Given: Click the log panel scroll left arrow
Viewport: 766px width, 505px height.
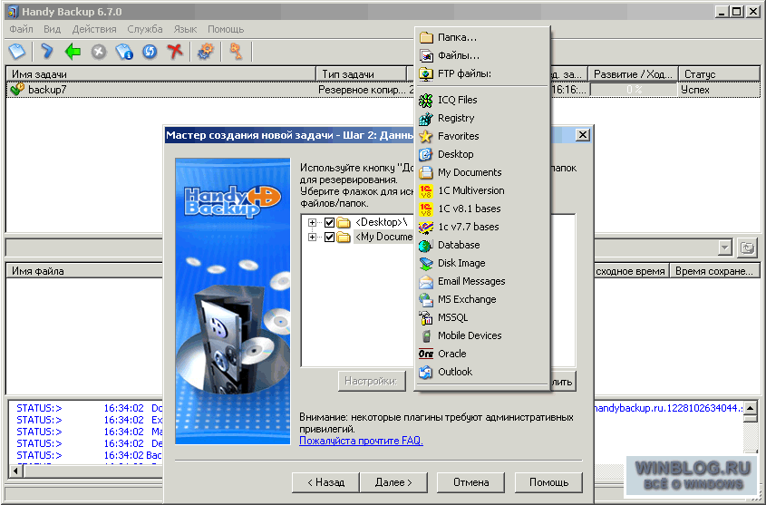Looking at the screenshot, I should pyautogui.click(x=16, y=471).
